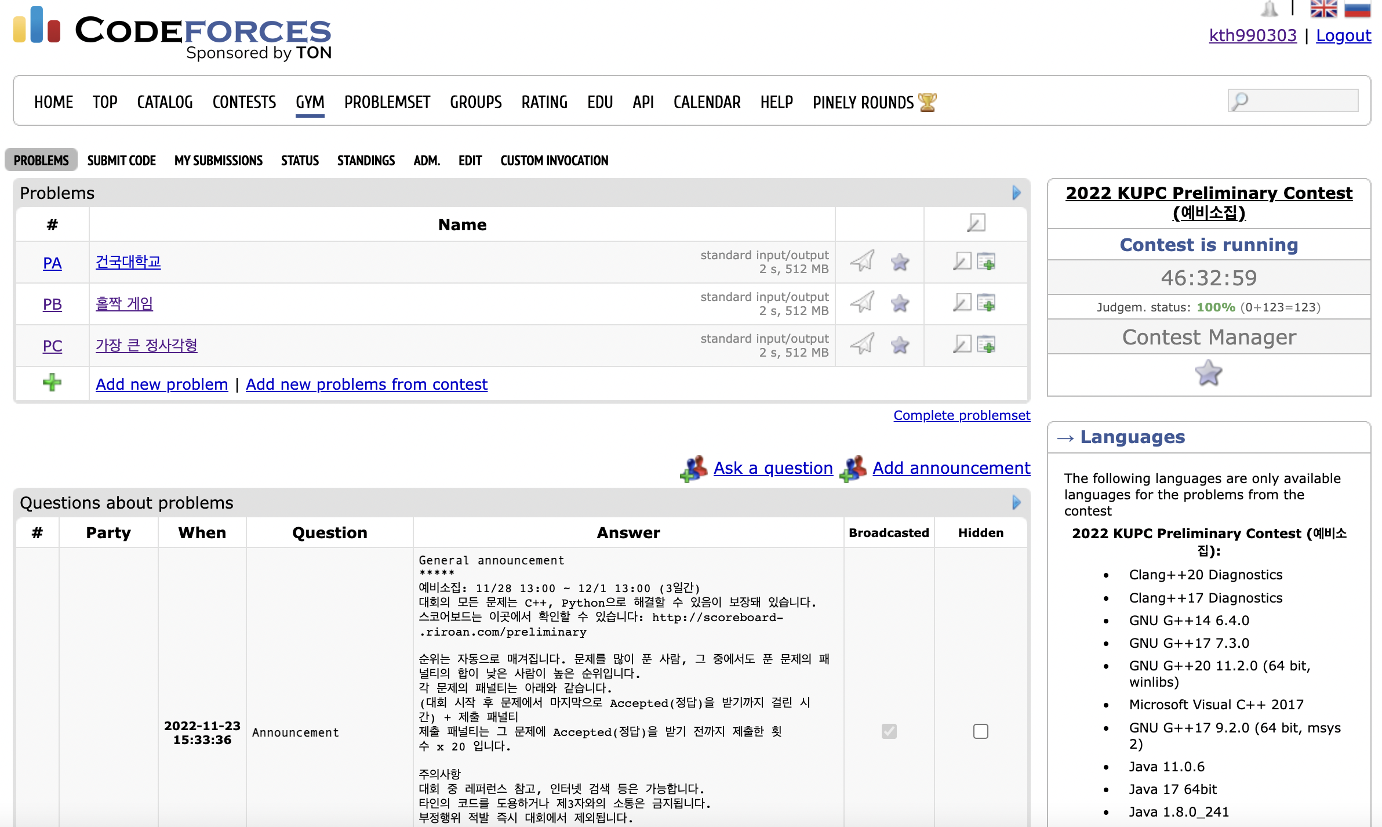The image size is (1382, 827).
Task: Expand the Languages sidebar section
Action: tap(1132, 437)
